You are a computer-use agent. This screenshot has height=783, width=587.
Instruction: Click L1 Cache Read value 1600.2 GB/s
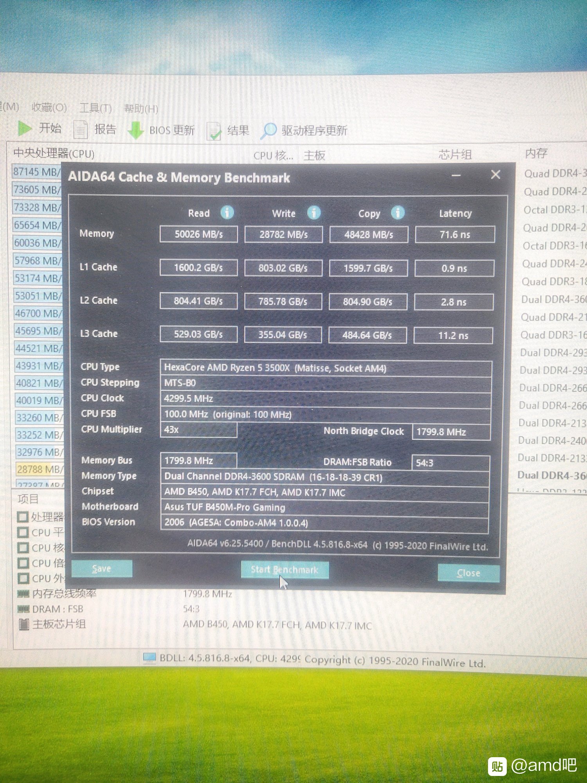198,268
